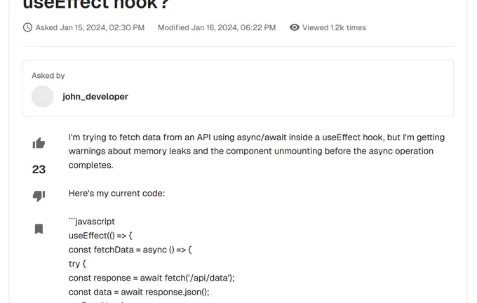Select the Asked Jan 15, 2024 timestamp
Image resolution: width=477 pixels, height=303 pixels.
(x=90, y=27)
